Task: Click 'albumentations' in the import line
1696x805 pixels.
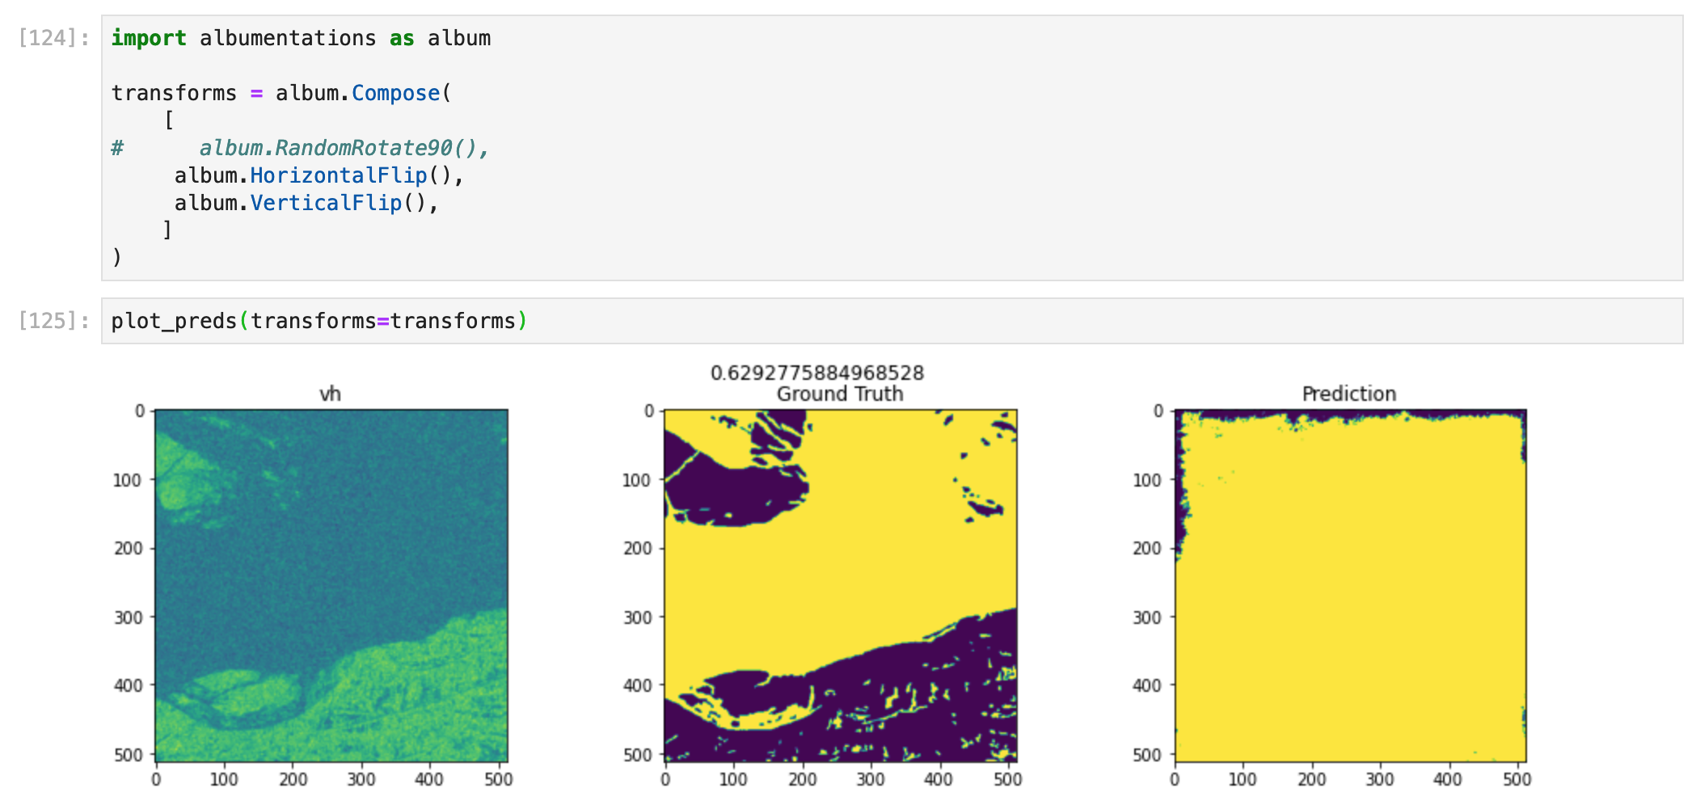Action: coord(288,39)
